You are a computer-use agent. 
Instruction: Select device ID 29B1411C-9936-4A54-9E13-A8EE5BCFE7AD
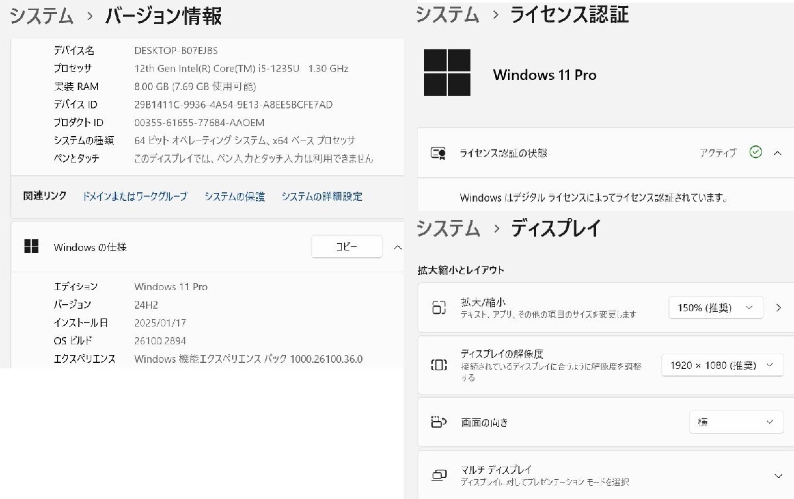coord(234,104)
